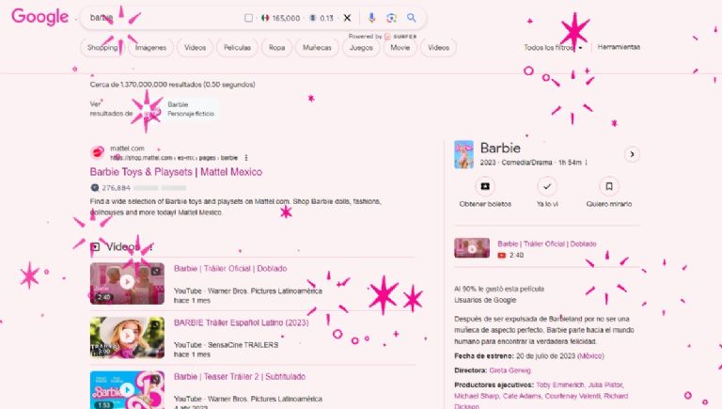722x409 pixels.
Task: Click the mattel.com site favicon
Action: pyautogui.click(x=97, y=152)
